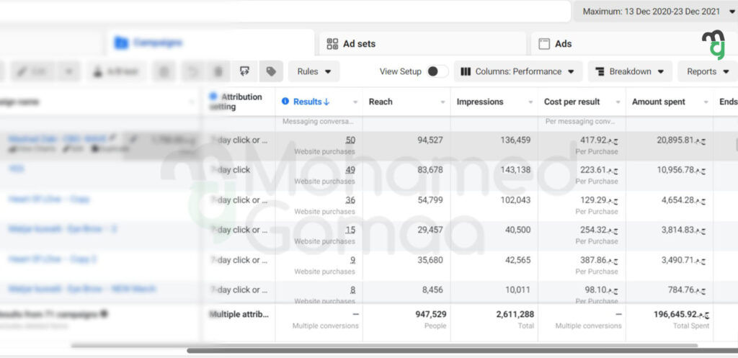Click the Amount spent column header
Image resolution: width=738 pixels, height=358 pixels.
click(x=658, y=102)
